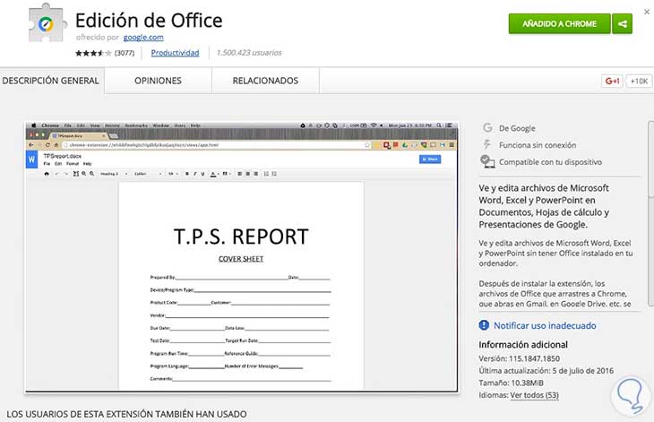
Task: Click the Edición de Office puzzle-piece icon
Action: pos(47,23)
